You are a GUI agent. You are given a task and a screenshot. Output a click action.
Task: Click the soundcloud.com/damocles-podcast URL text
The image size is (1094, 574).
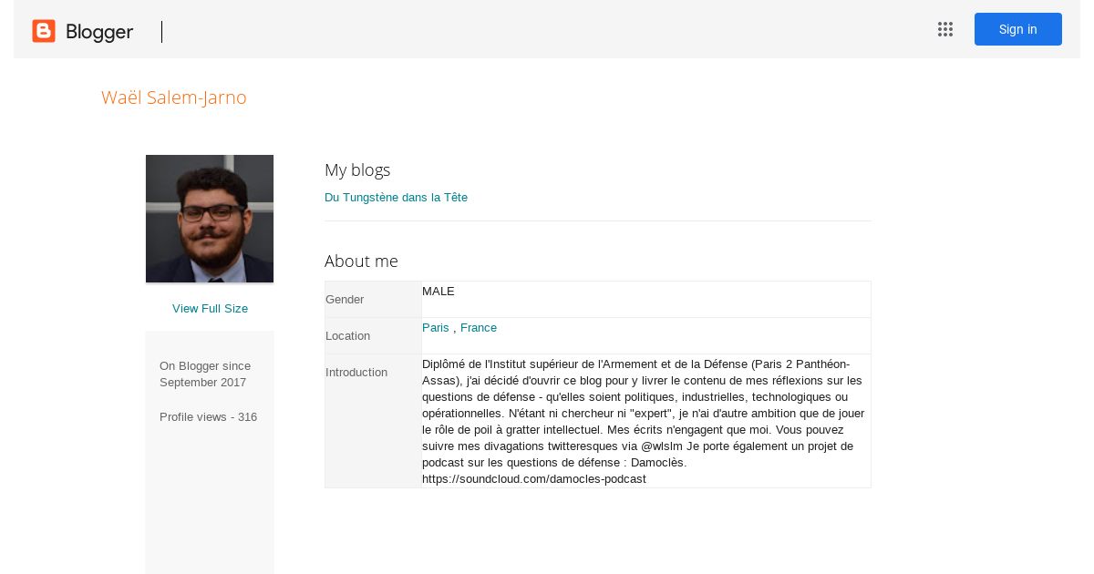click(534, 479)
